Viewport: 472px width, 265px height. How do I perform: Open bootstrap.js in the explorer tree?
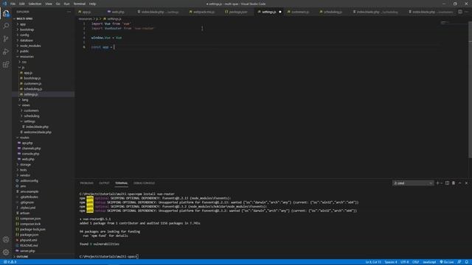click(32, 78)
